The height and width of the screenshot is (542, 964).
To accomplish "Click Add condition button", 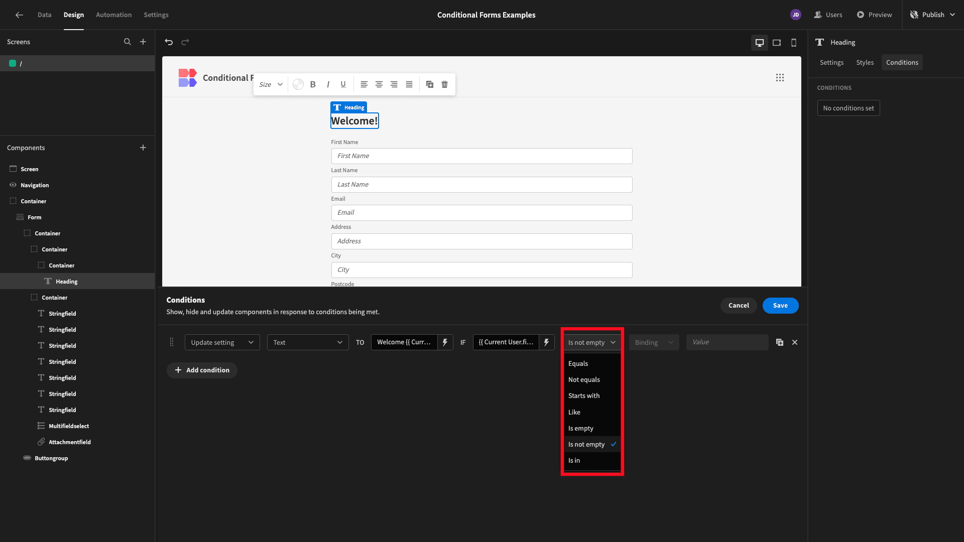I will (x=202, y=370).
